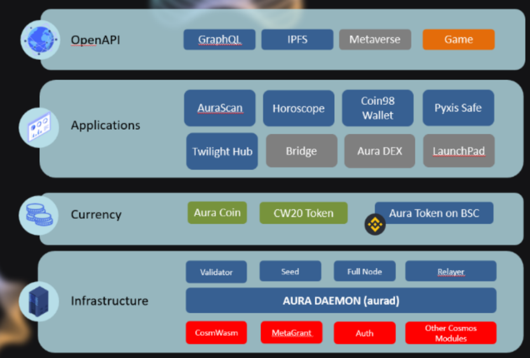Select the orange Game box

click(x=458, y=40)
